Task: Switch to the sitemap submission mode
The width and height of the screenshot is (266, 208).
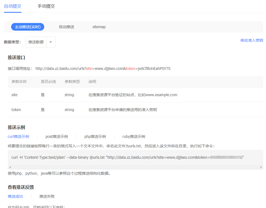Action: [99, 27]
